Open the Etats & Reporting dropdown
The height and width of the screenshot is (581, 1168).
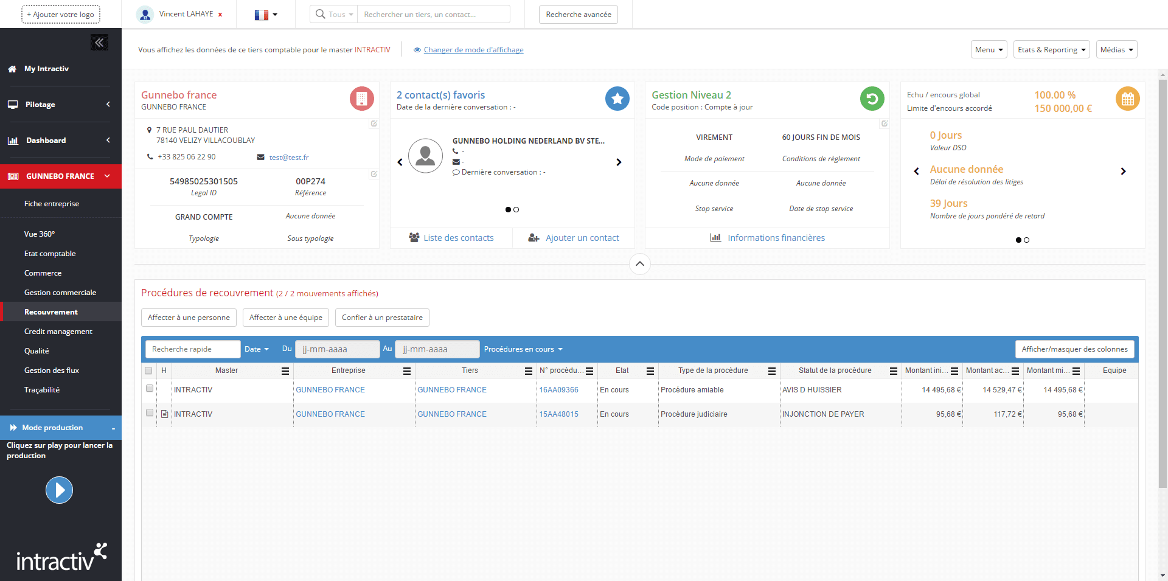pos(1051,50)
